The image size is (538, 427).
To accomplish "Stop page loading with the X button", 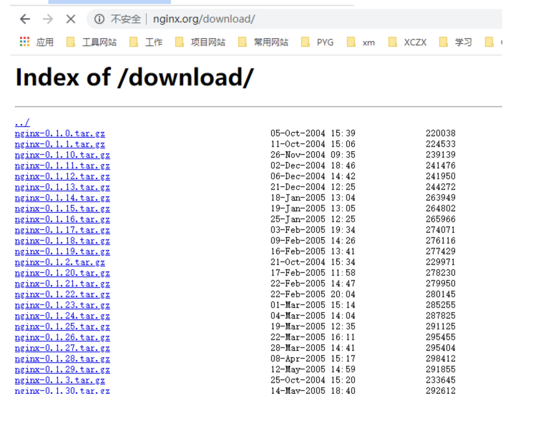I will 71,19.
